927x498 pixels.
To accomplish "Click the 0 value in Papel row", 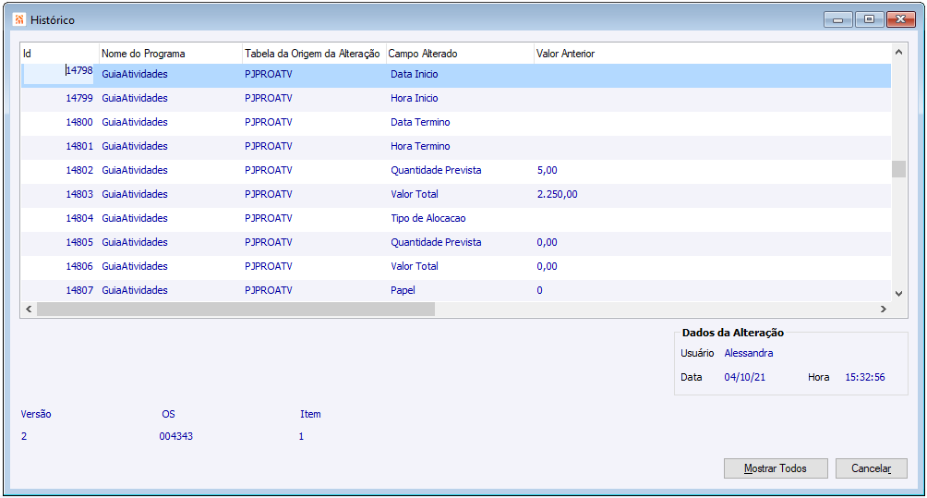I will tap(540, 290).
